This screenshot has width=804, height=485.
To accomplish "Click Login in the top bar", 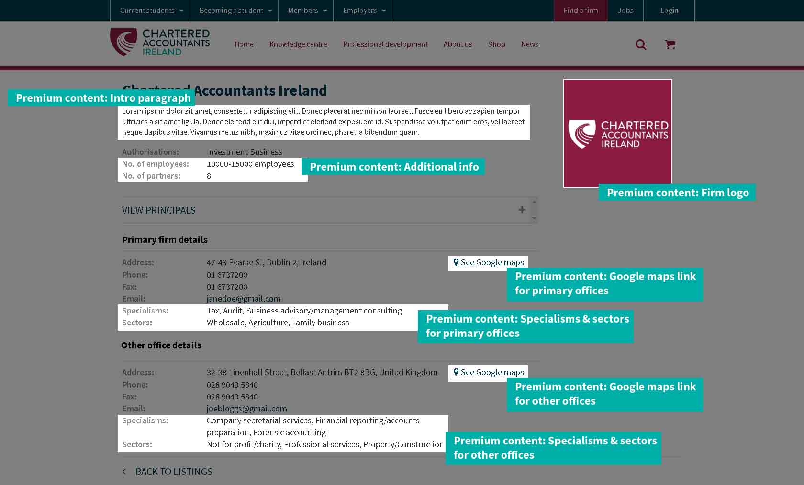I will pos(669,11).
